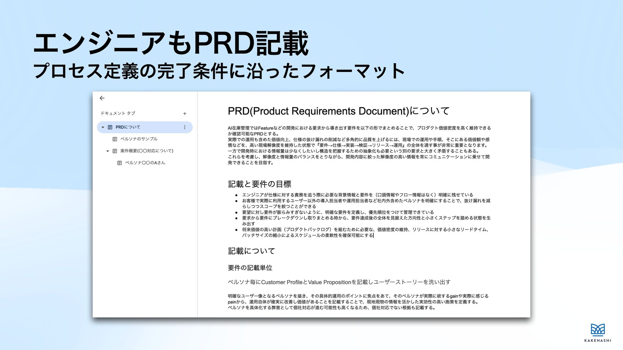Viewport: 623px width, 350px height.
Task: Open the ペルソナ〇〇のAさん sub-tab
Action: point(145,163)
